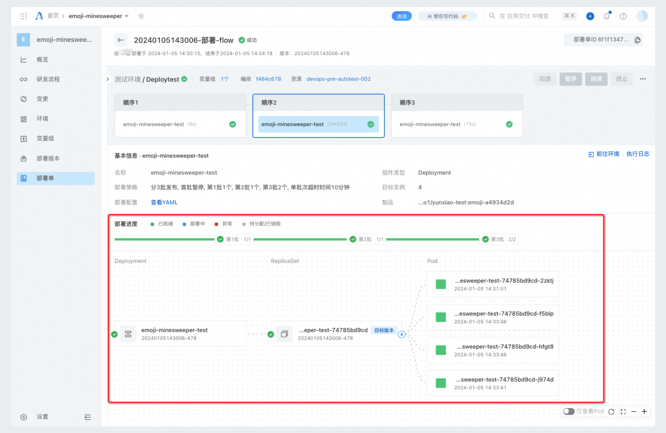666x433 pixels.
Task: Click 第3批 2/2 progress marker
Action: tap(499, 239)
